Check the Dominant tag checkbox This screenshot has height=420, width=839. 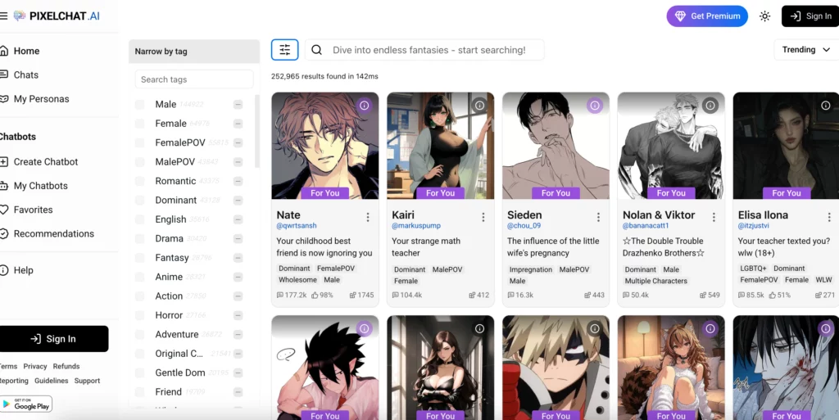139,201
